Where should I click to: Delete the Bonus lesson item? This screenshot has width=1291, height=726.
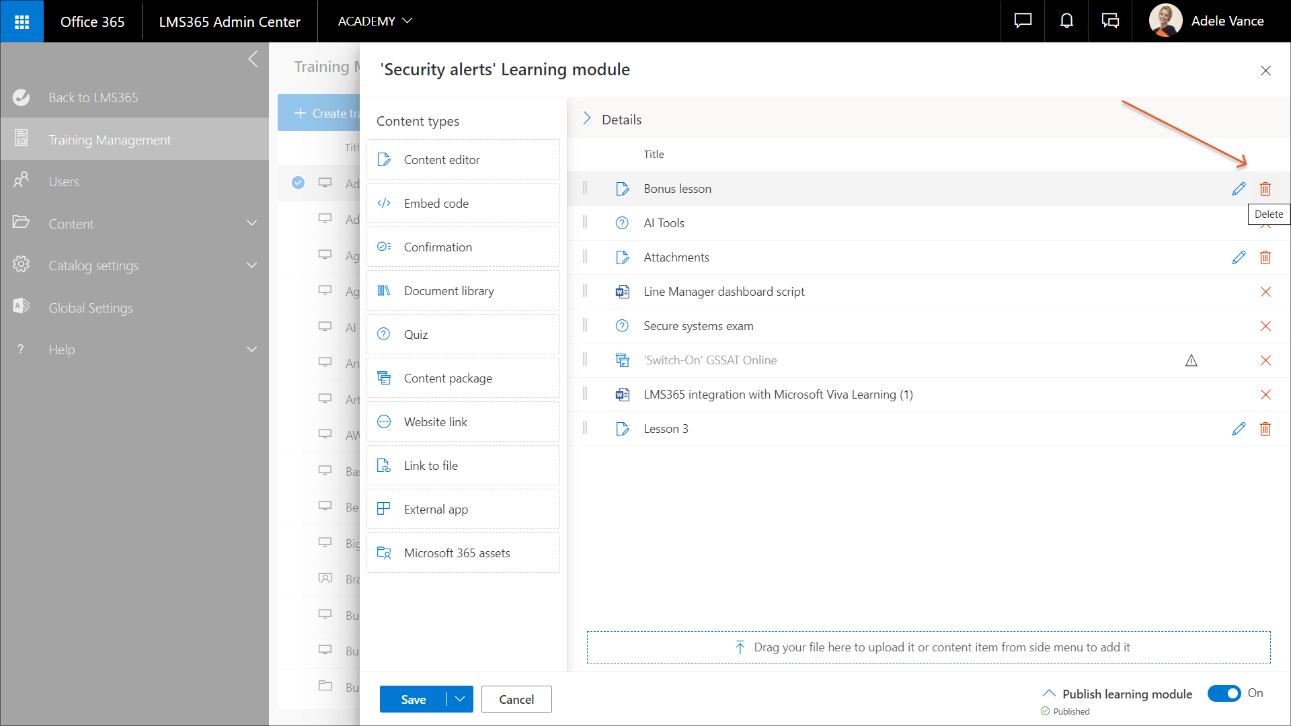pyautogui.click(x=1265, y=189)
